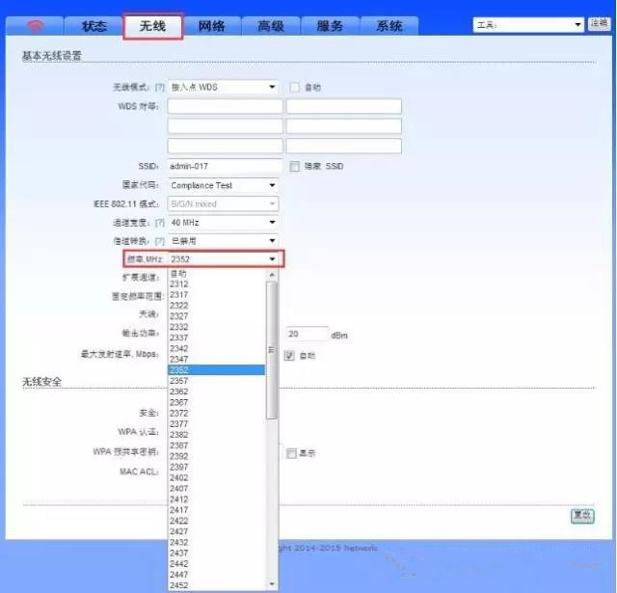Select highlighted frequency 2352 in the list
Image resolution: width=617 pixels, height=593 pixels.
(216, 370)
